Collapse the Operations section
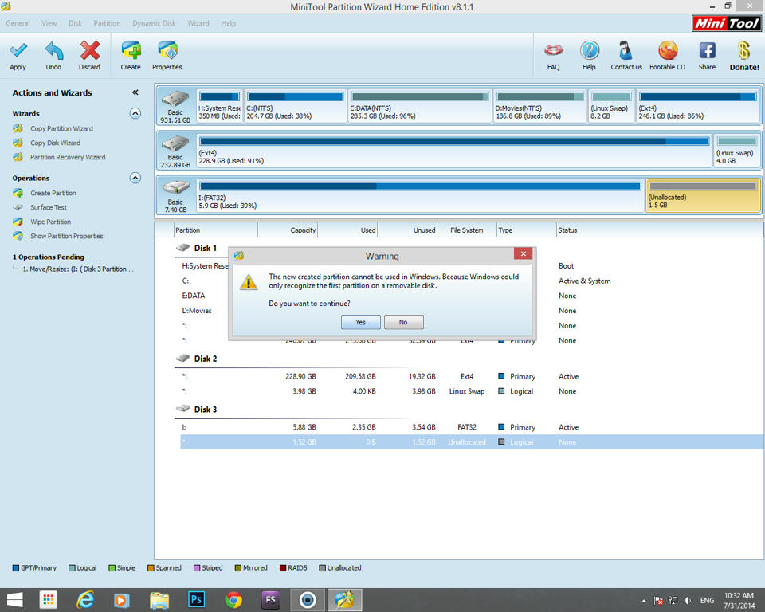The width and height of the screenshot is (765, 612). [x=135, y=178]
